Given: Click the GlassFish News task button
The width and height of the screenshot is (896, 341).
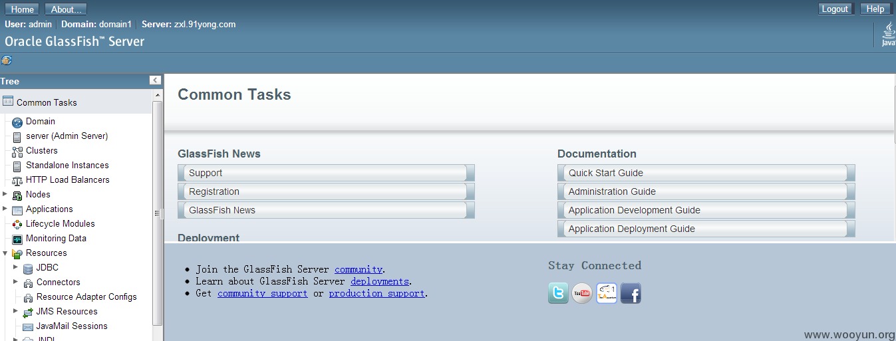Looking at the screenshot, I should (326, 210).
